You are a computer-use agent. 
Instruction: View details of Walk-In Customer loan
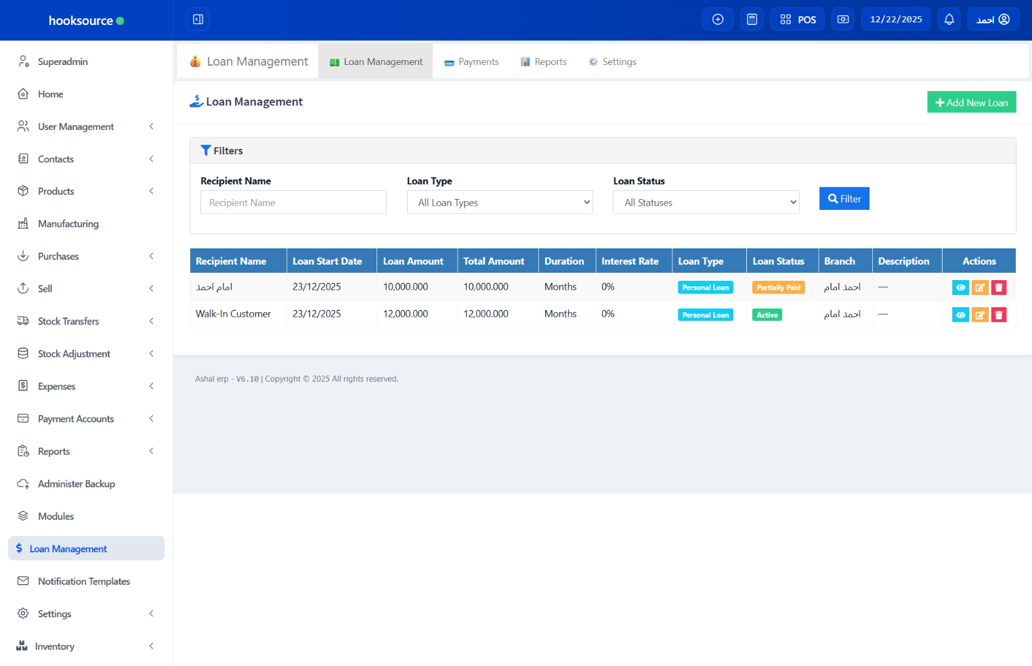[x=960, y=315]
